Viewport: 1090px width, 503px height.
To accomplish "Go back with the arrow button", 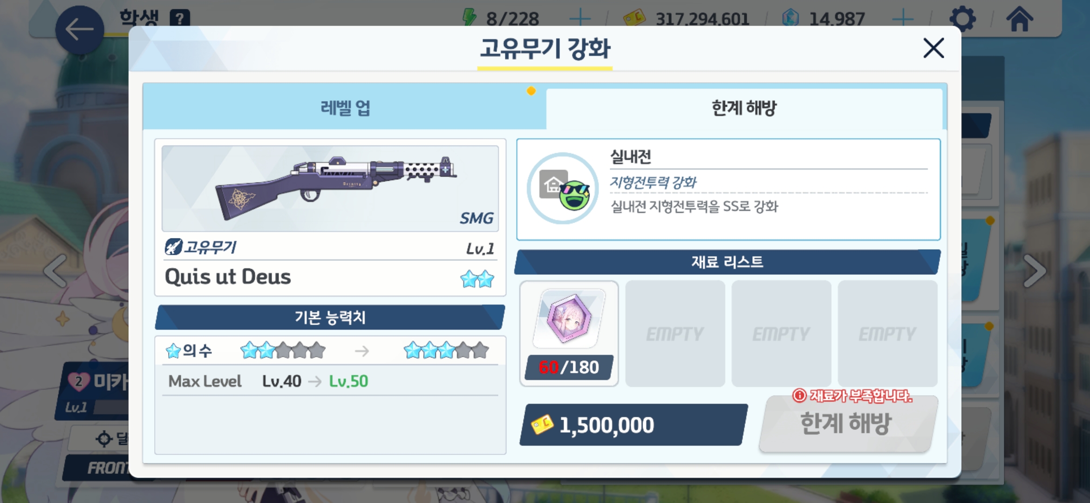I will (80, 30).
